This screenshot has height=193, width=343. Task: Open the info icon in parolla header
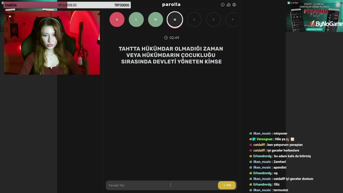[223, 5]
